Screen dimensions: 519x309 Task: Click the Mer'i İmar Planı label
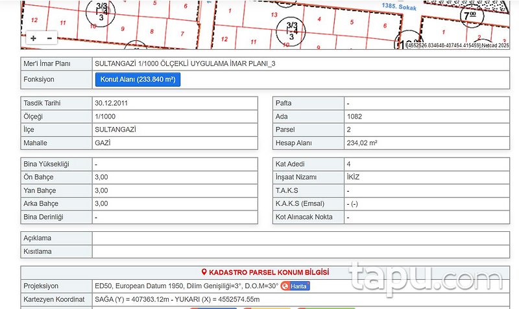tap(47, 63)
